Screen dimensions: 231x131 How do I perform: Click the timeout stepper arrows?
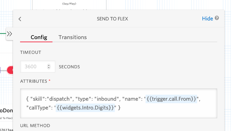click(49, 67)
